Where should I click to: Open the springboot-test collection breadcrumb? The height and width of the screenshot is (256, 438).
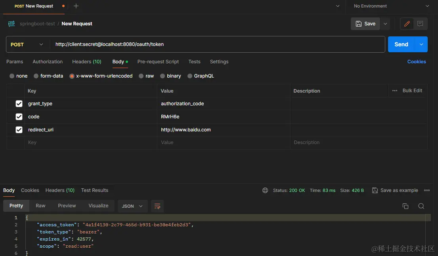click(37, 24)
